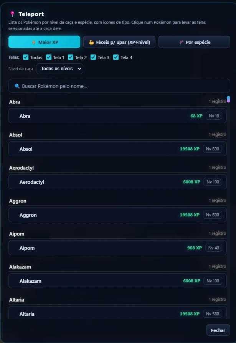Click the flexed arm icon on Fáceis tab
Viewport: 236px width, 343px height.
click(x=91, y=42)
